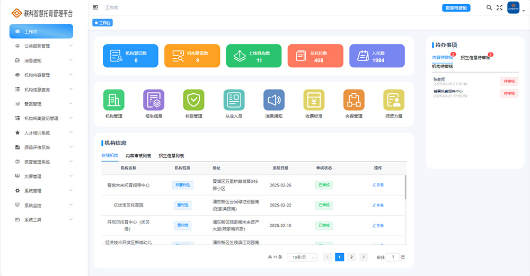Expand the 人才培训系统 sidebar menu
The width and height of the screenshot is (530, 276).
pyautogui.click(x=45, y=133)
